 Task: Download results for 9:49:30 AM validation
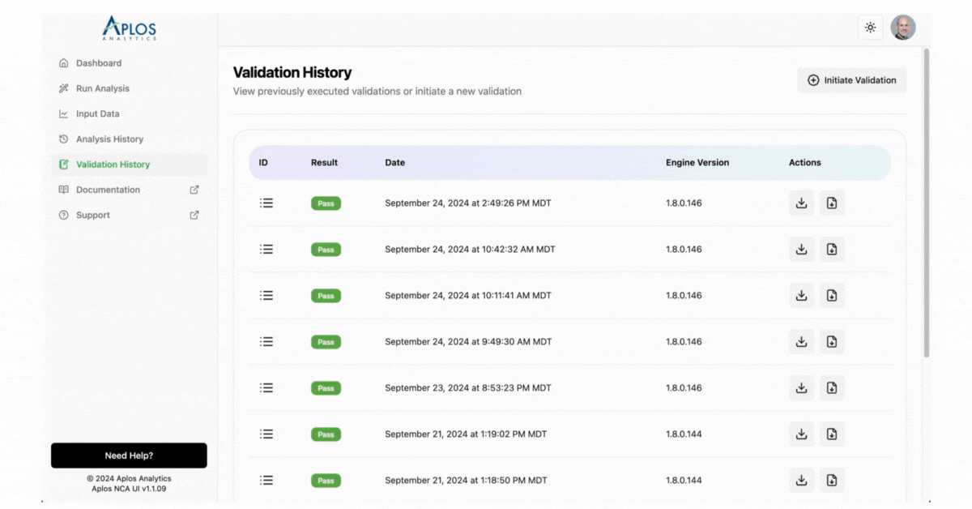(802, 341)
